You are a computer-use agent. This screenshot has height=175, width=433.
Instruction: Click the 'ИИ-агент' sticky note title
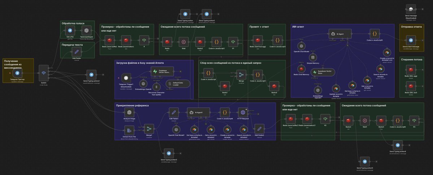pyautogui.click(x=299, y=27)
